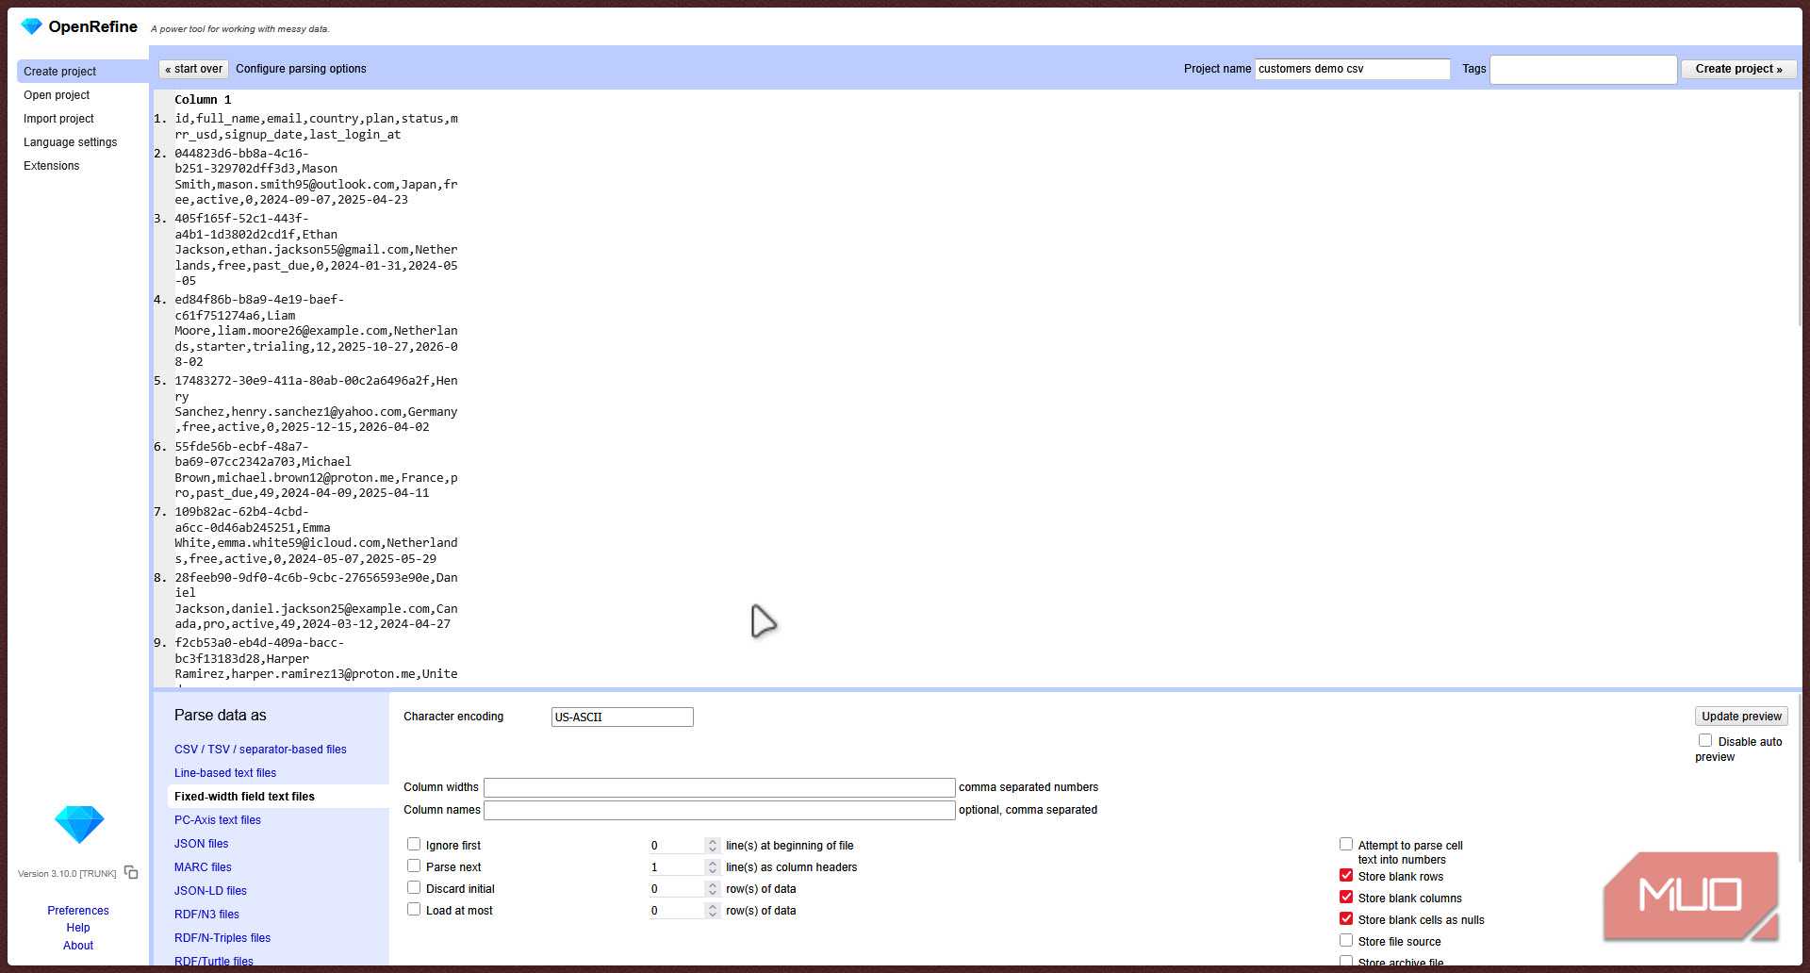This screenshot has height=973, width=1810.
Task: Click Update preview button
Action: (1741, 717)
